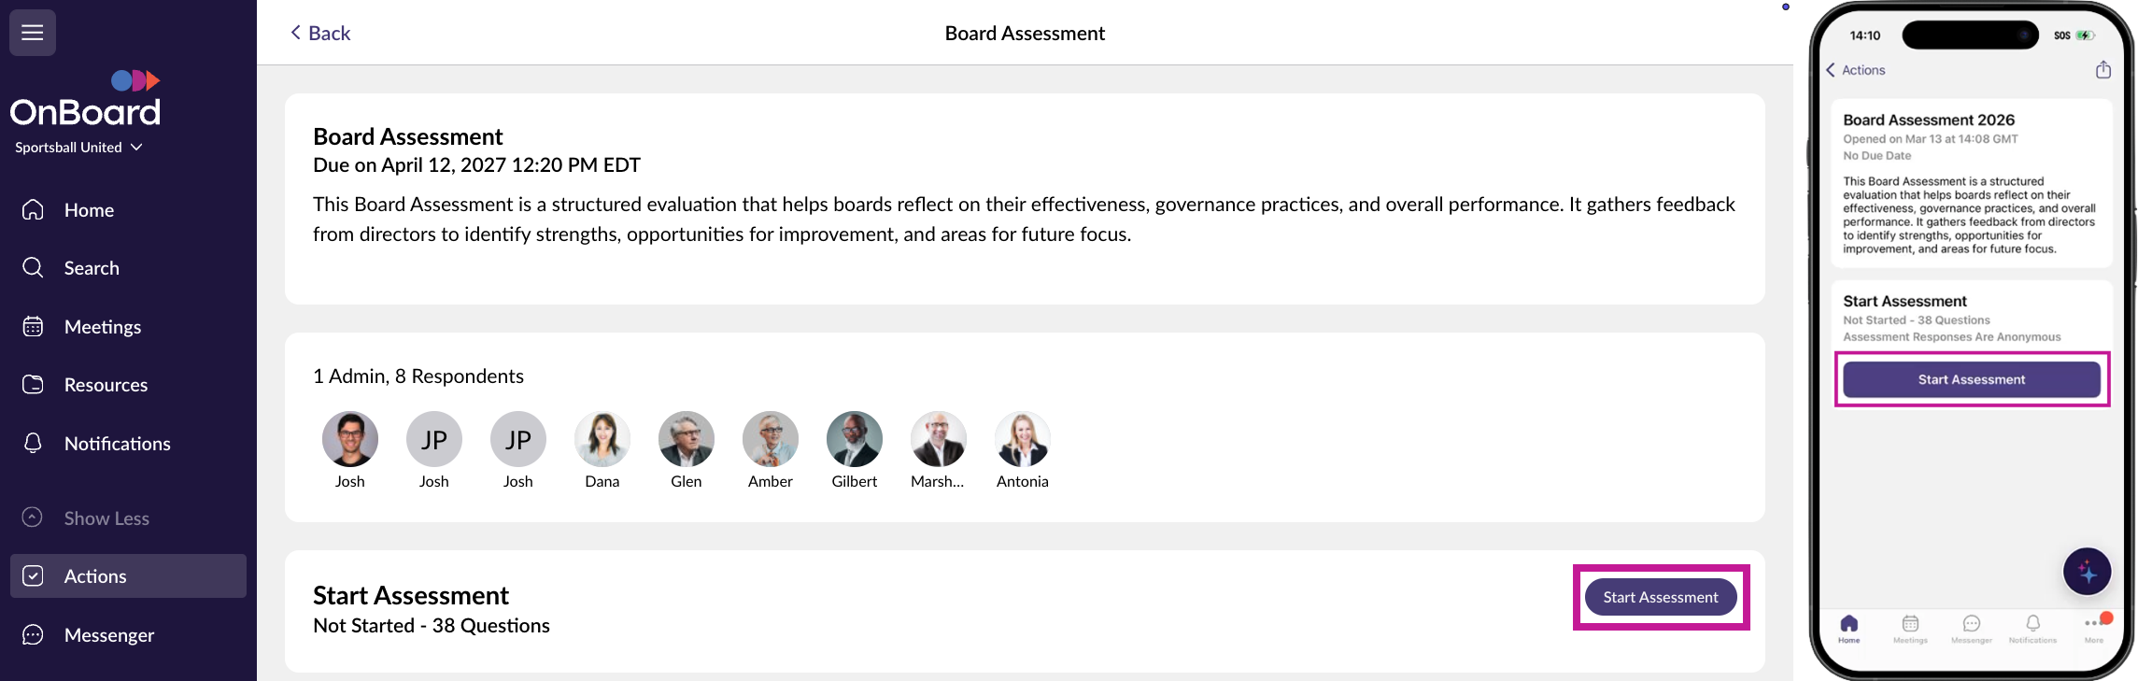Tap the share icon on phone
This screenshot has width=2138, height=681.
tap(2103, 70)
